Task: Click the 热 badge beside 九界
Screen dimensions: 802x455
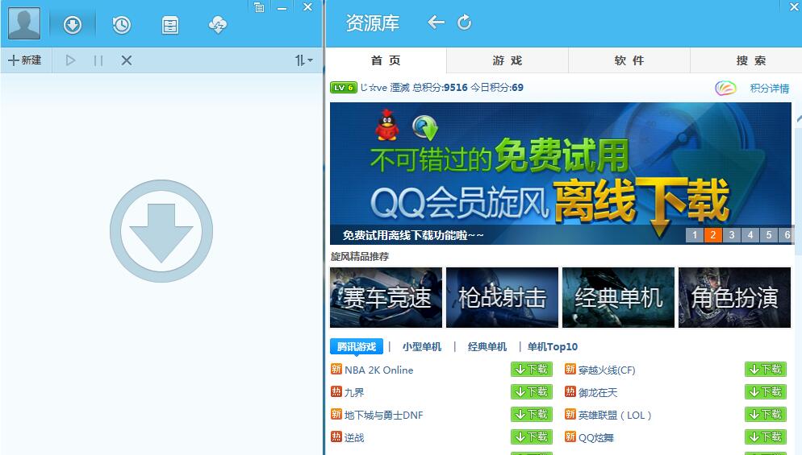Action: [x=336, y=391]
